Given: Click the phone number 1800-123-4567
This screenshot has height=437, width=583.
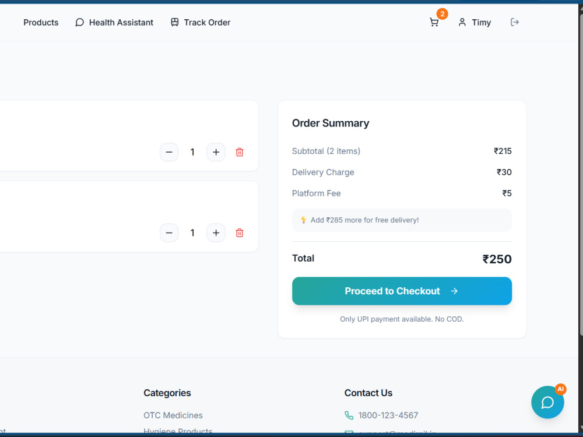Looking at the screenshot, I should [388, 415].
